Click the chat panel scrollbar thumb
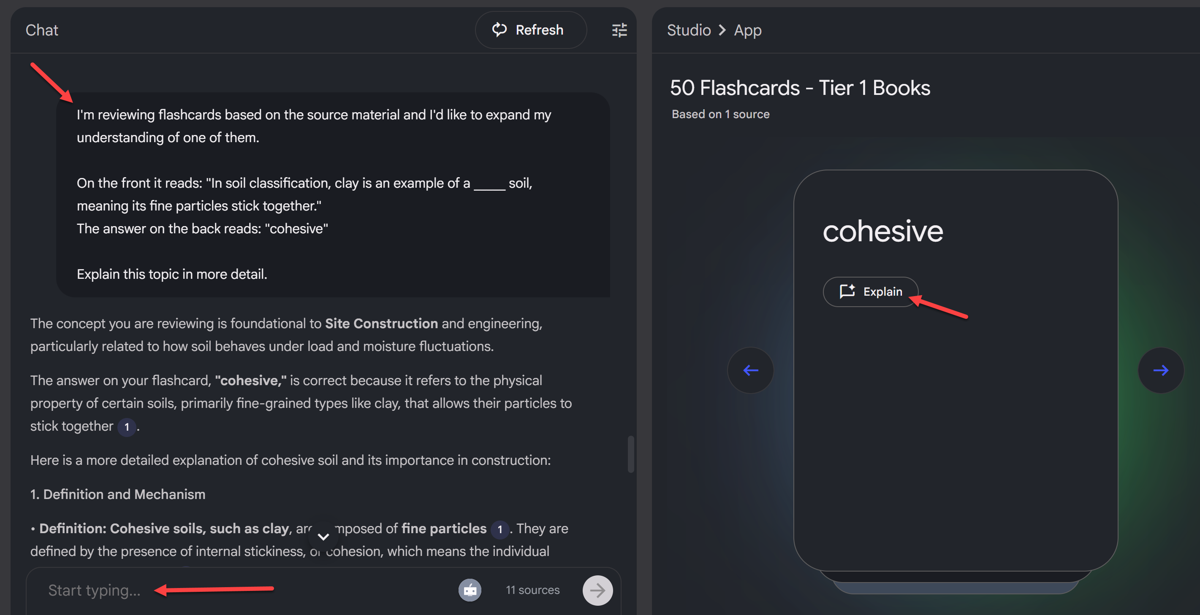Screen dimensions: 1200x615 (631, 454)
